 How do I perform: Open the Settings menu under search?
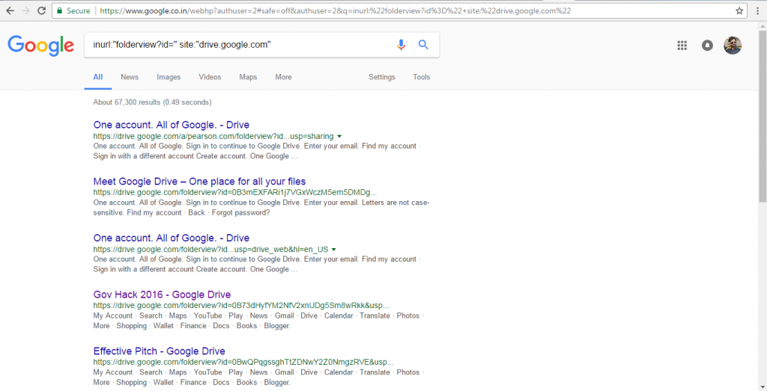point(381,77)
